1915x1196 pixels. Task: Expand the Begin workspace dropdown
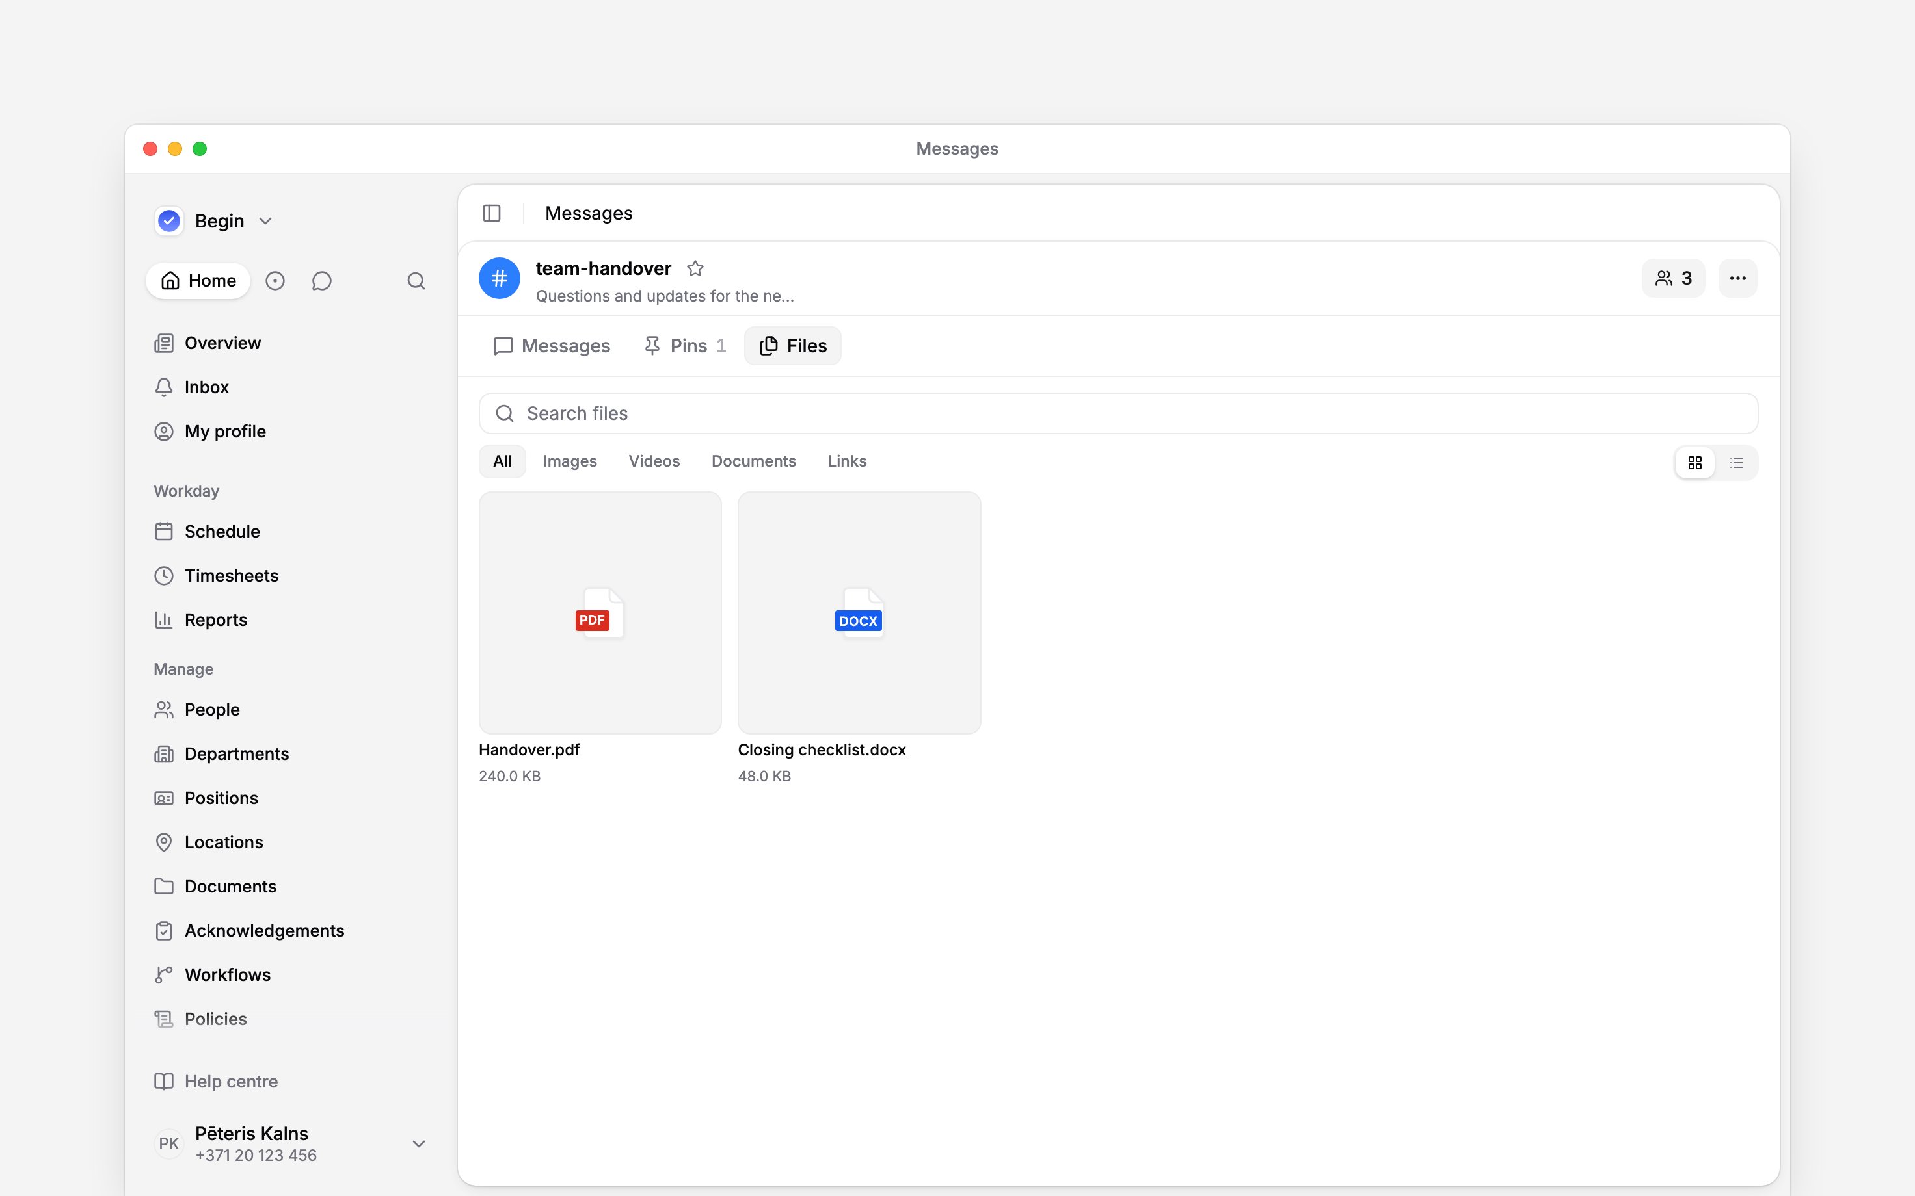(x=213, y=221)
